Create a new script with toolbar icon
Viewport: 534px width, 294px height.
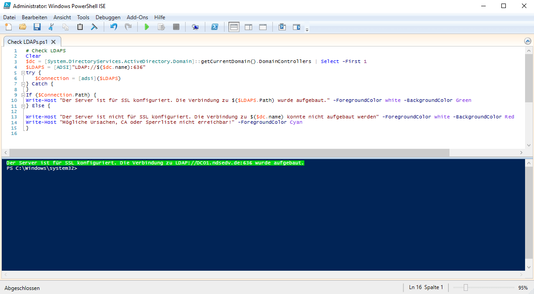pyautogui.click(x=8, y=27)
